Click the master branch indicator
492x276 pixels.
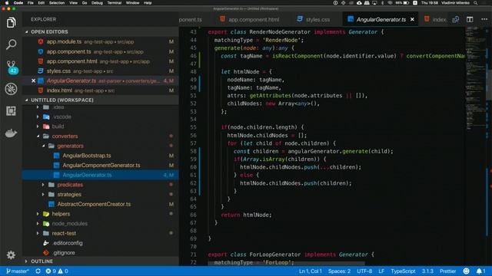[x=17, y=271]
